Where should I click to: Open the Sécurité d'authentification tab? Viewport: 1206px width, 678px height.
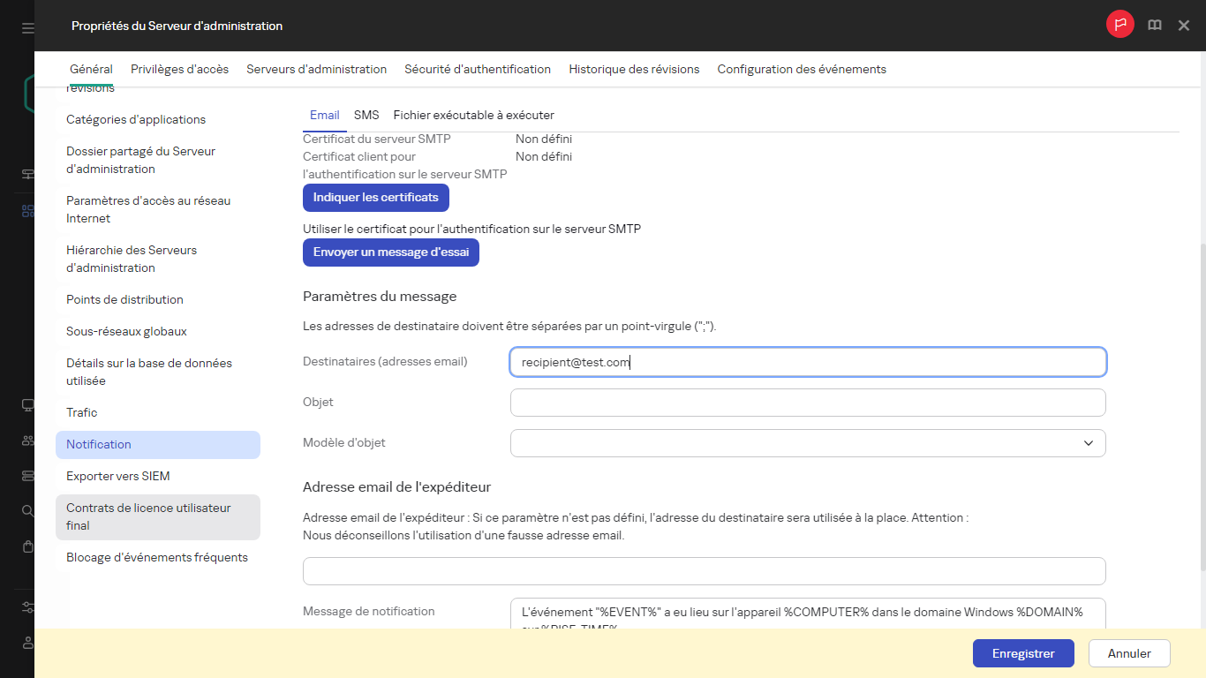click(x=477, y=69)
